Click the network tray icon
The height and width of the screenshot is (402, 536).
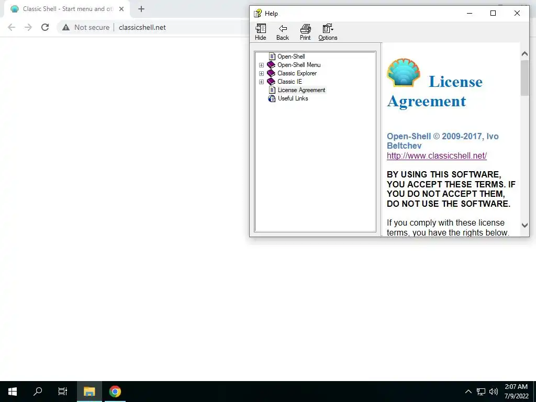pos(481,392)
